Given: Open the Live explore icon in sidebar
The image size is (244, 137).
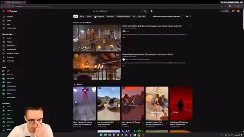Looking at the screenshot, I should (x=3, y=115).
